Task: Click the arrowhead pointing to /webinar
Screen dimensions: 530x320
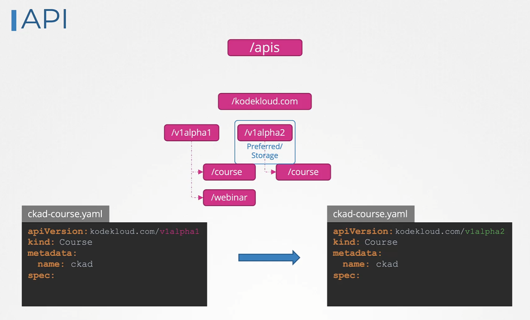Action: (x=200, y=198)
